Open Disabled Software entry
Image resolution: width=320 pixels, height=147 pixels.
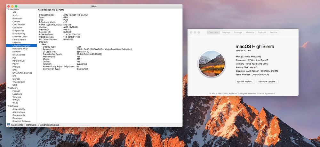click(x=21, y=121)
